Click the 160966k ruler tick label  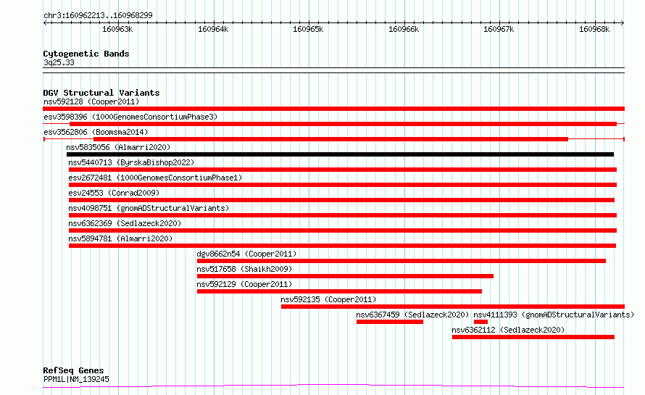click(404, 29)
